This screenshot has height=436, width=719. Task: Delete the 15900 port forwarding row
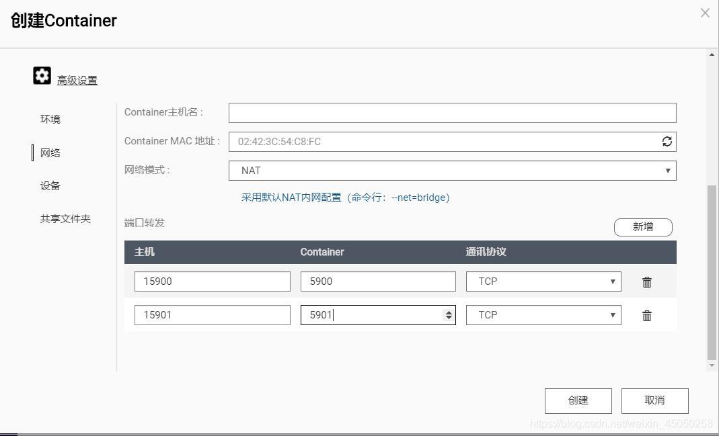[x=646, y=282]
